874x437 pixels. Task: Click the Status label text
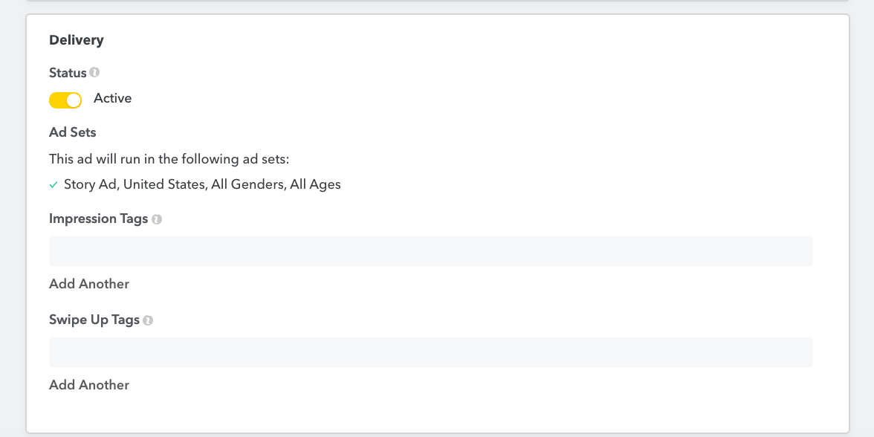[x=68, y=73]
